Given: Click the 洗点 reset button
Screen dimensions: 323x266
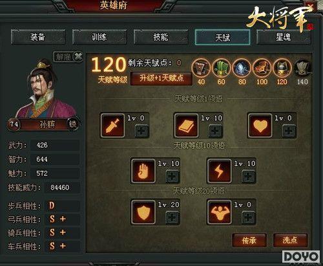Looking at the screenshot, I should tap(290, 240).
